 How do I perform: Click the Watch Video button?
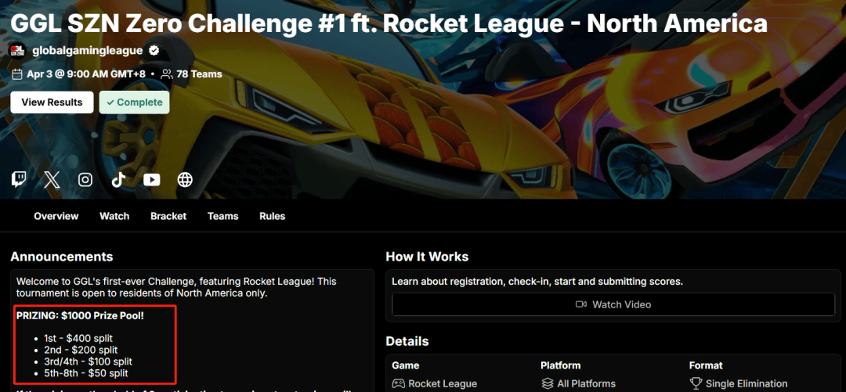(x=613, y=304)
